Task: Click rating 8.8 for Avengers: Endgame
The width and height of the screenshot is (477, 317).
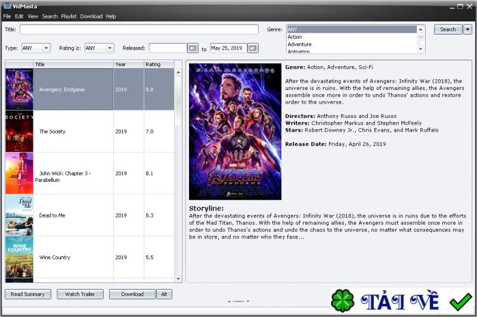Action: 150,89
